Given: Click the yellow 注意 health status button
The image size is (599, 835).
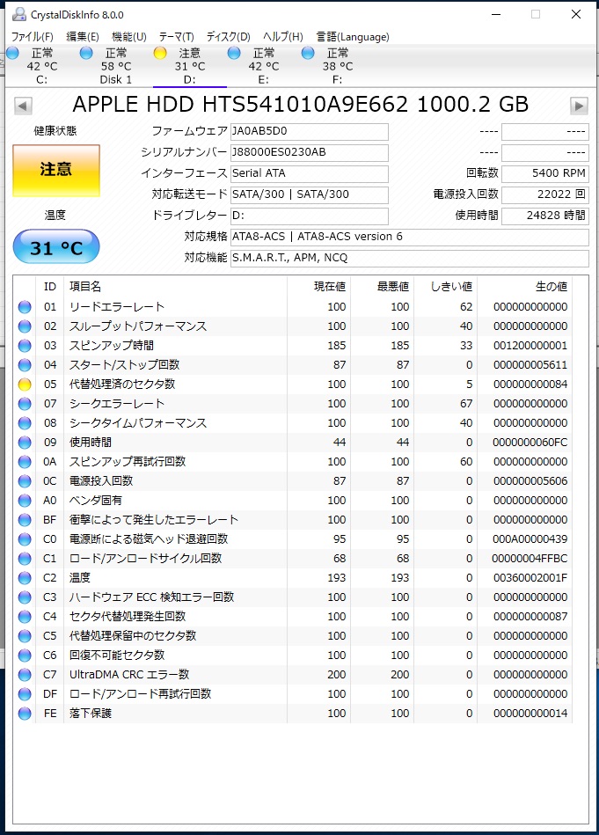Looking at the screenshot, I should tap(56, 171).
